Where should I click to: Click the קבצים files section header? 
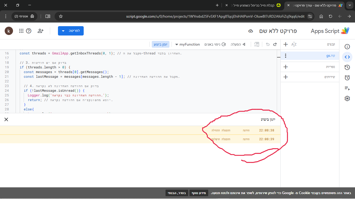pyautogui.click(x=331, y=44)
